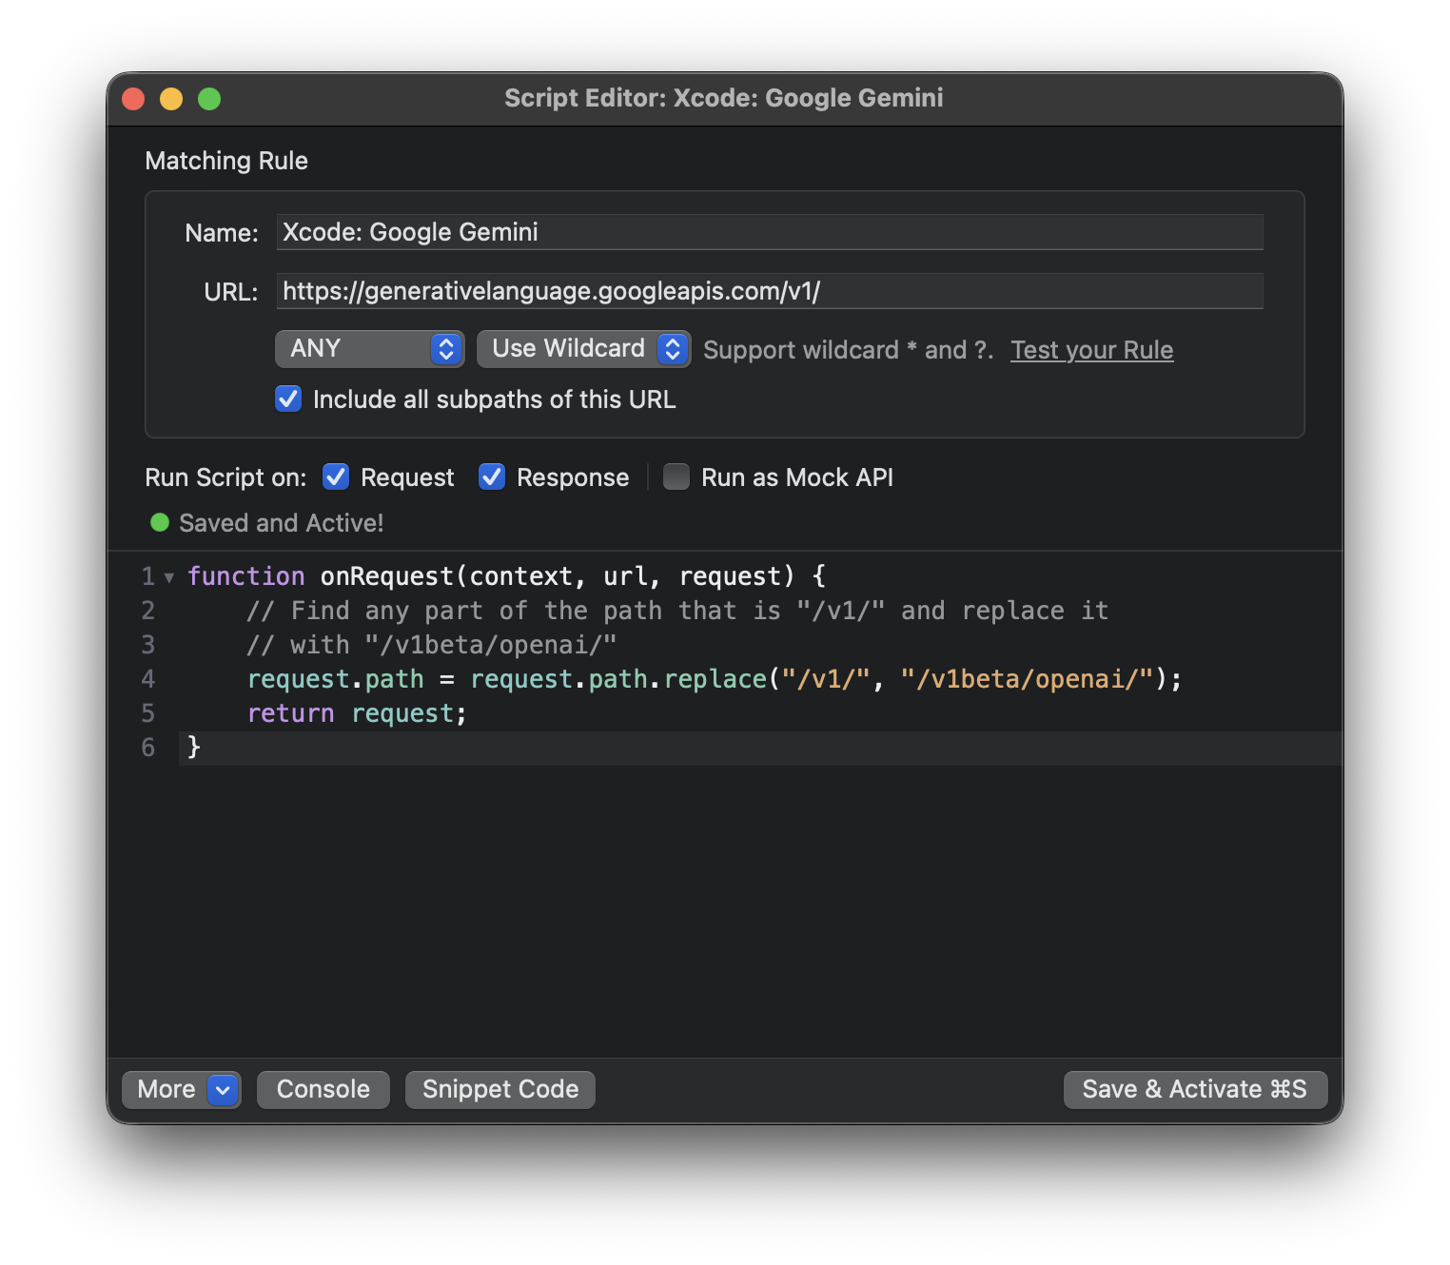Click line number 4 in the gutter
The width and height of the screenshot is (1450, 1265).
148,679
